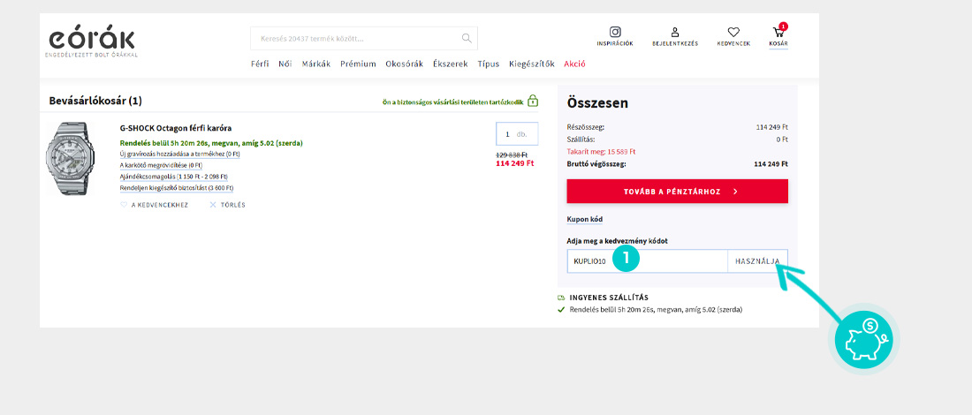Click the free shipping truck icon

(561, 298)
